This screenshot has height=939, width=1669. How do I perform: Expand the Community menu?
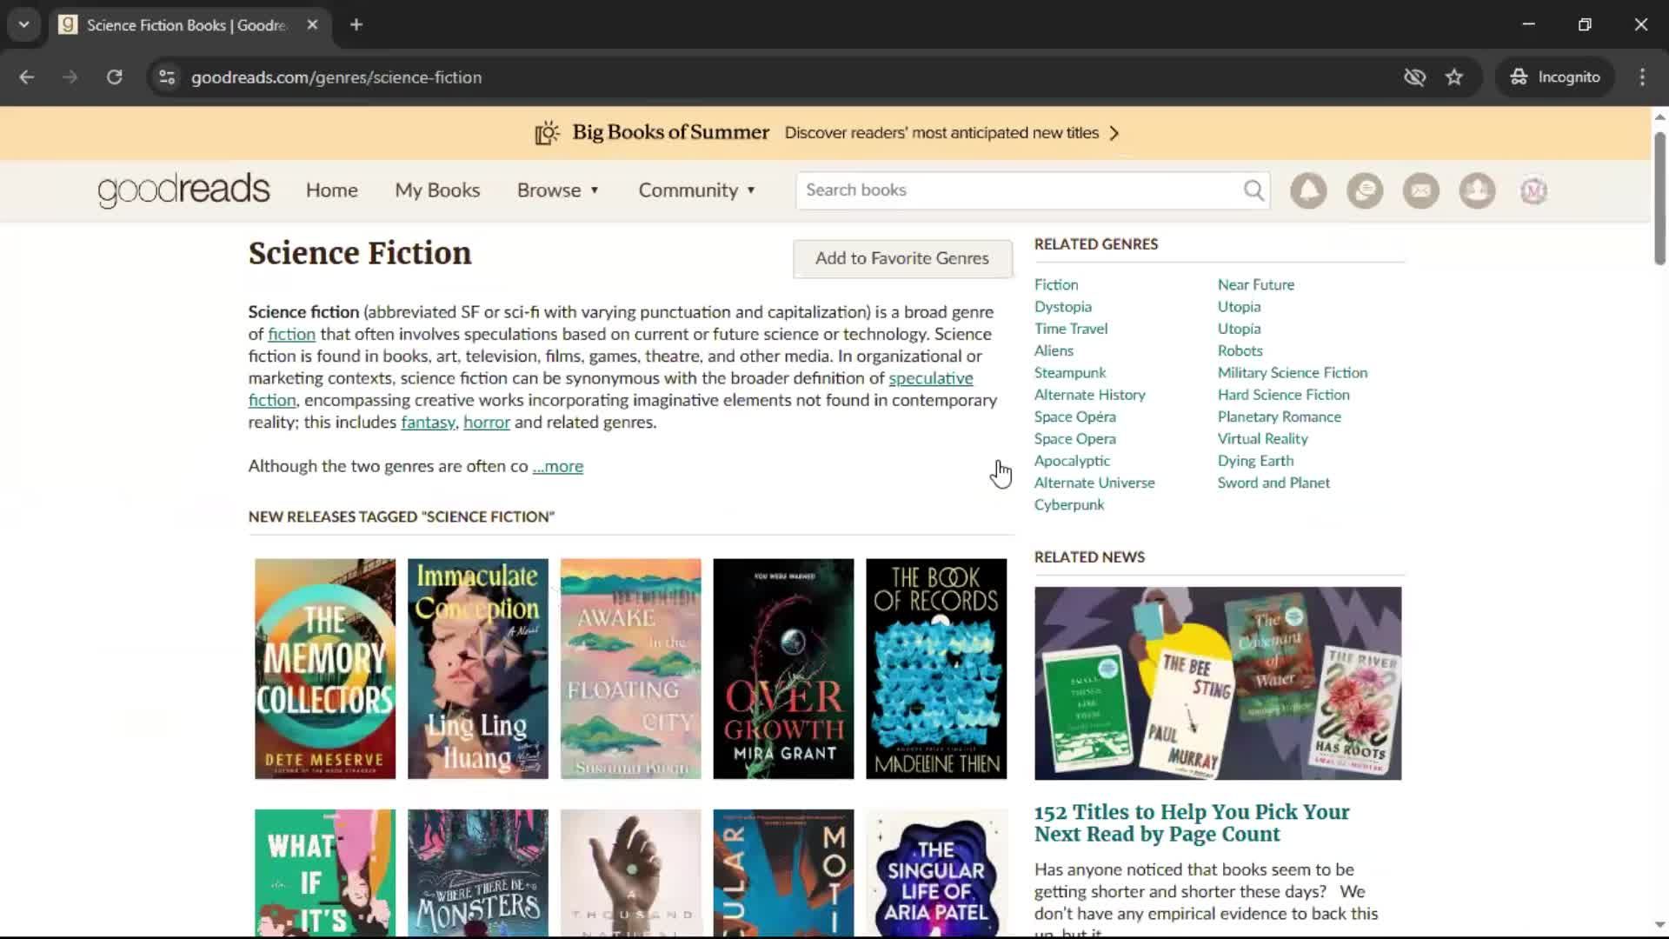click(697, 190)
